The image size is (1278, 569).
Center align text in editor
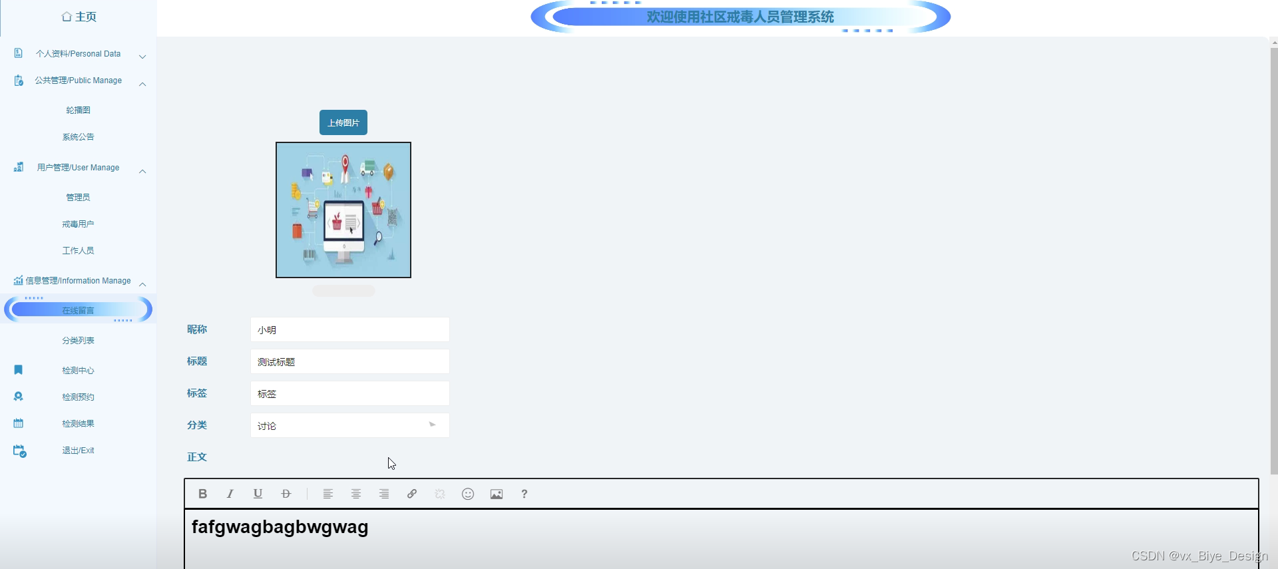[356, 494]
